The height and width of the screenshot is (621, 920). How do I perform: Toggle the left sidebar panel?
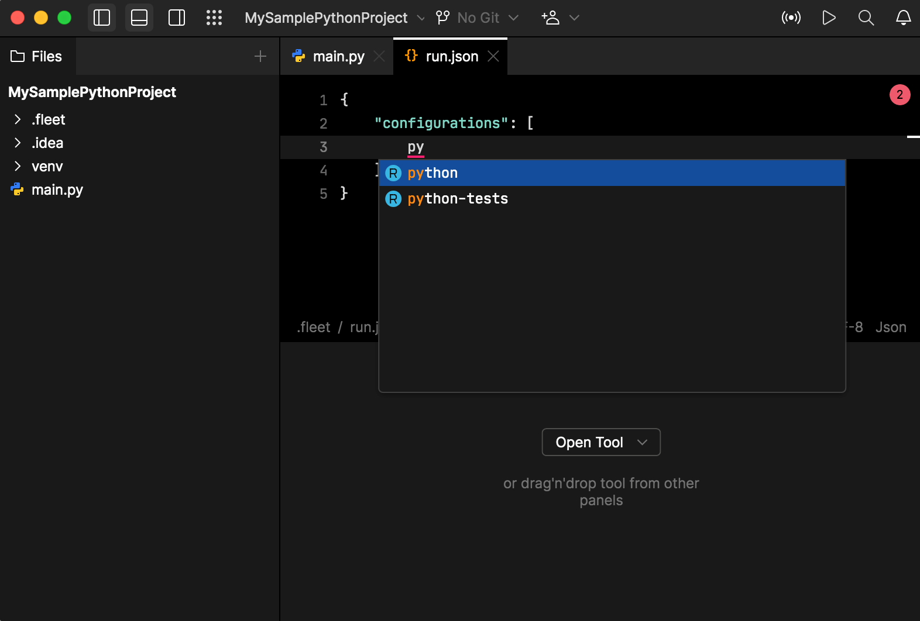[102, 18]
